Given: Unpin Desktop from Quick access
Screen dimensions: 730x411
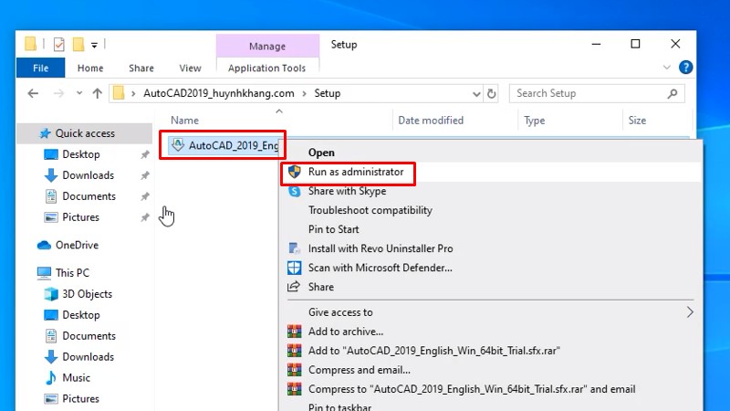Looking at the screenshot, I should tap(145, 155).
